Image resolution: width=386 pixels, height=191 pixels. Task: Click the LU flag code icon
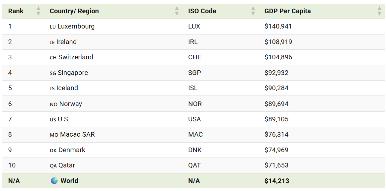click(53, 27)
